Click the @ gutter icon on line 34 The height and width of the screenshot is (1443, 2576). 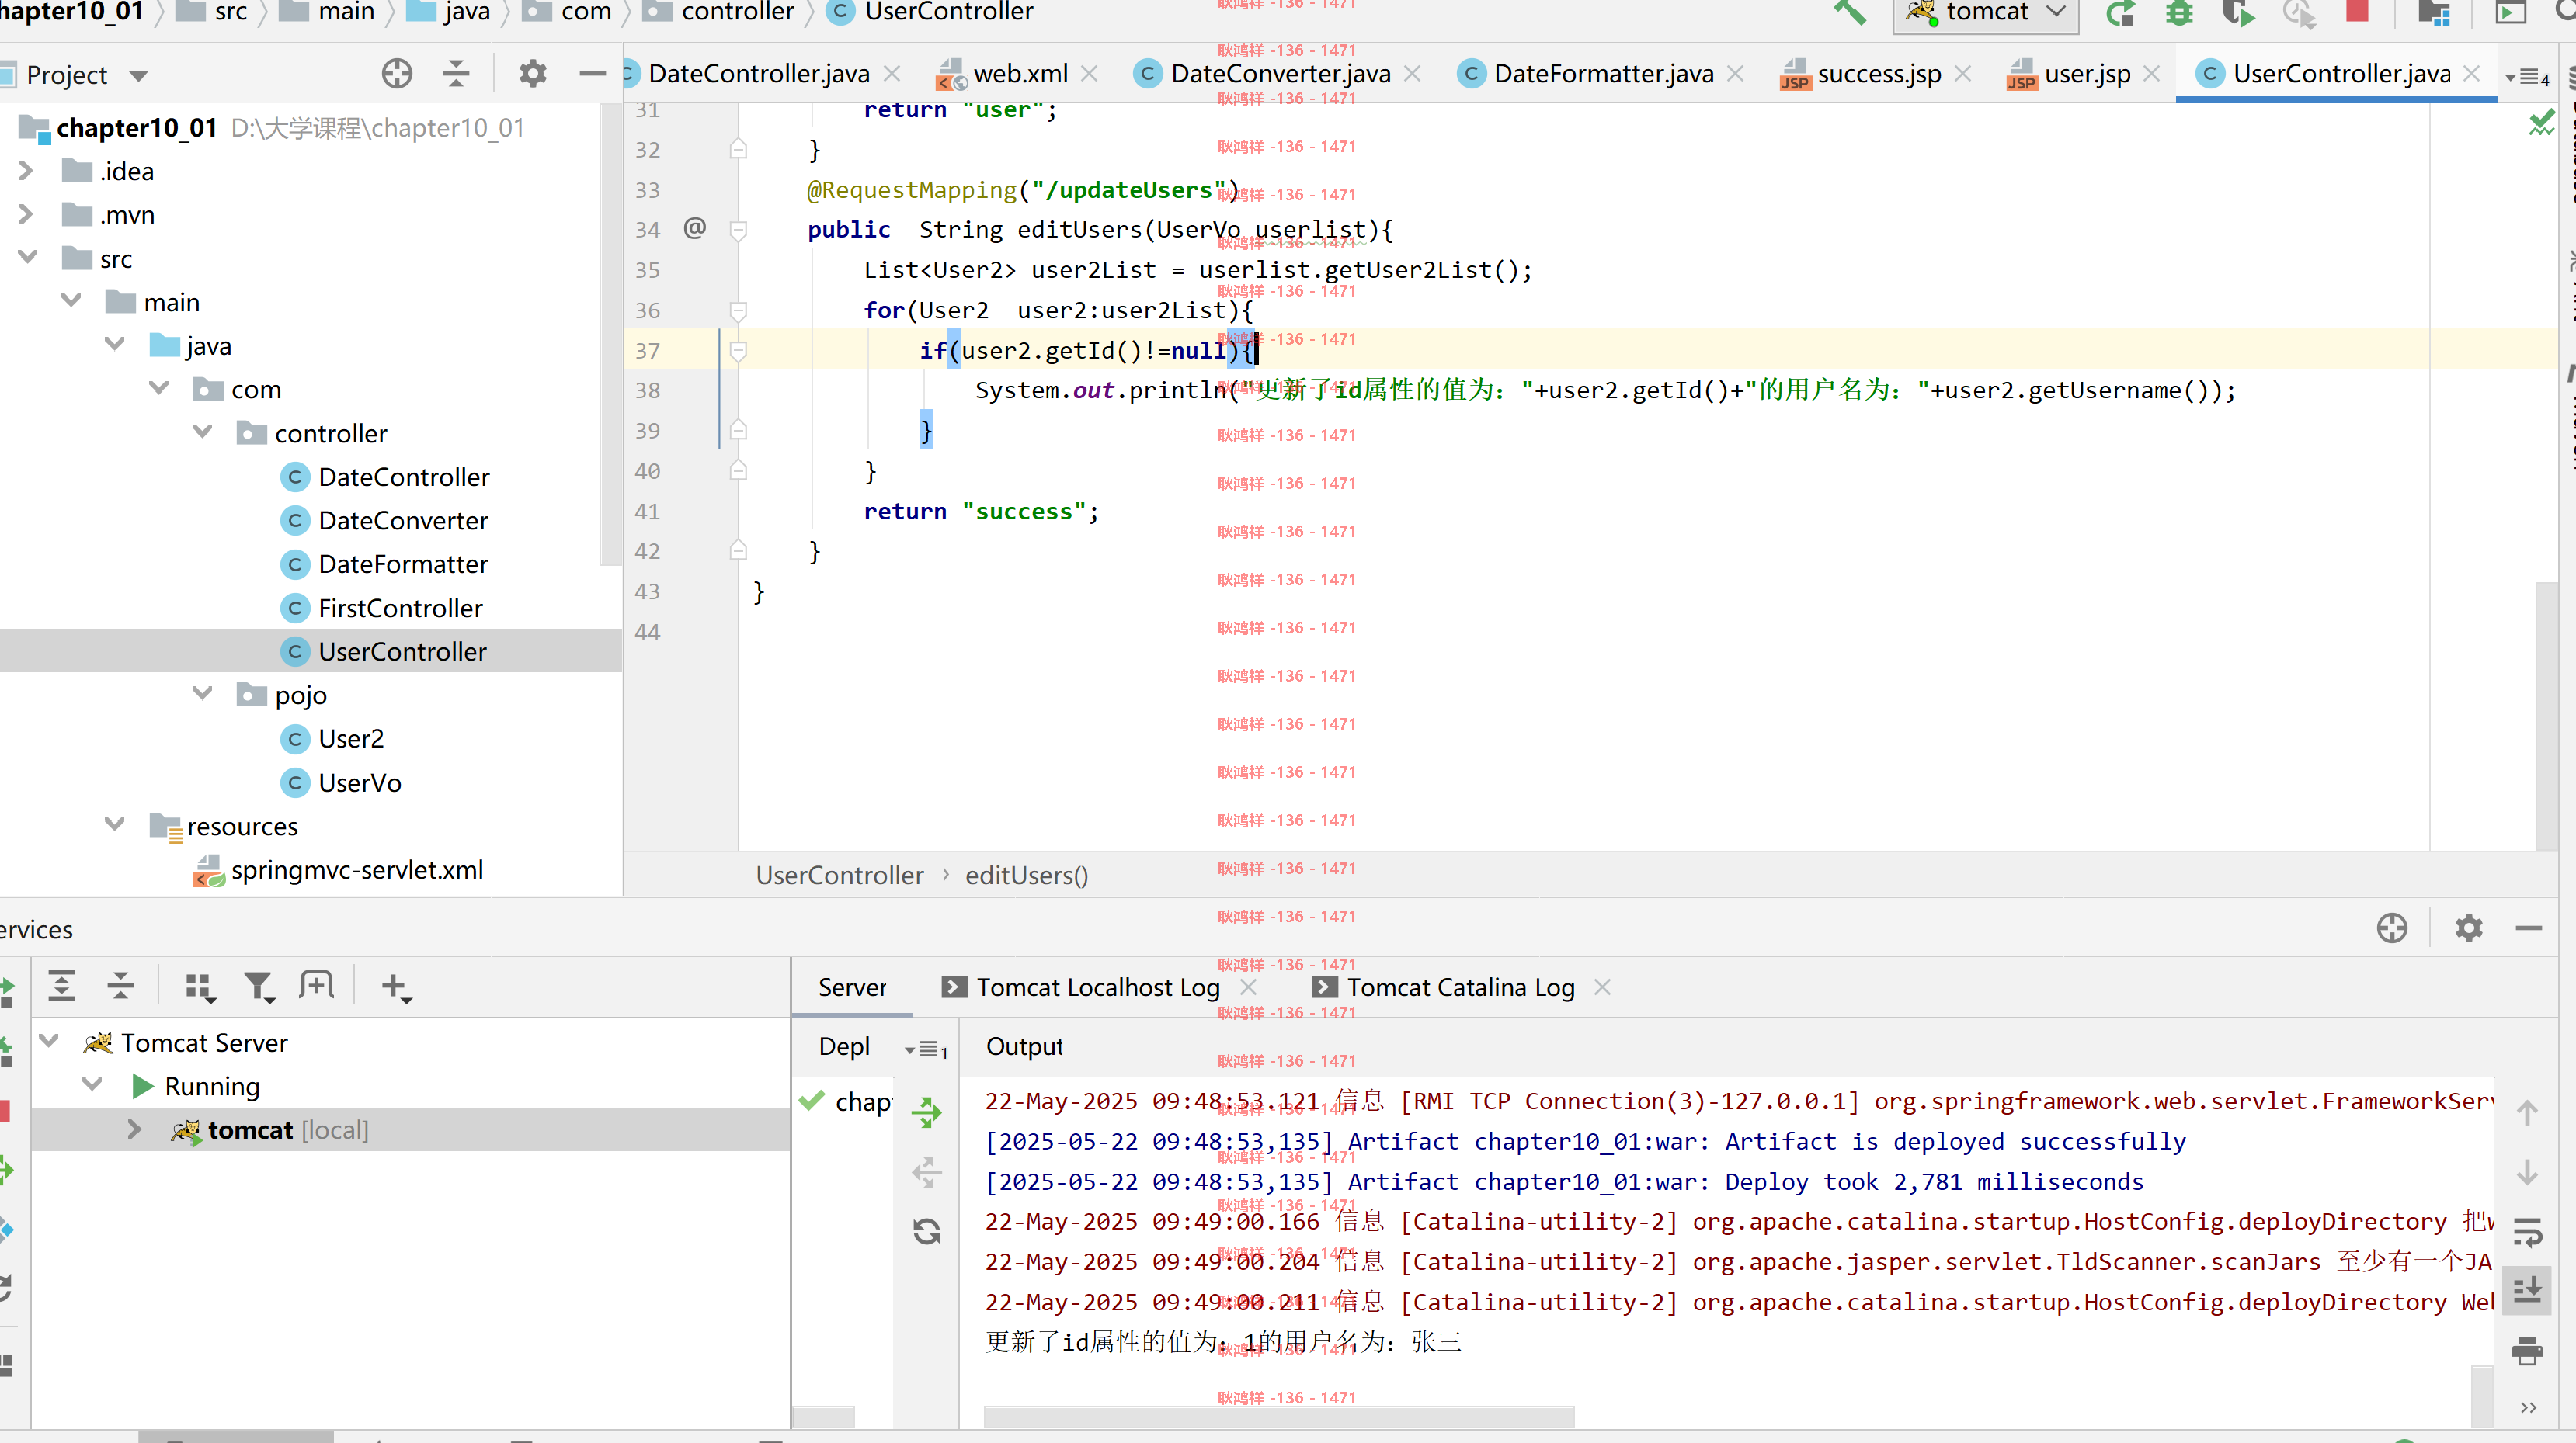695,229
